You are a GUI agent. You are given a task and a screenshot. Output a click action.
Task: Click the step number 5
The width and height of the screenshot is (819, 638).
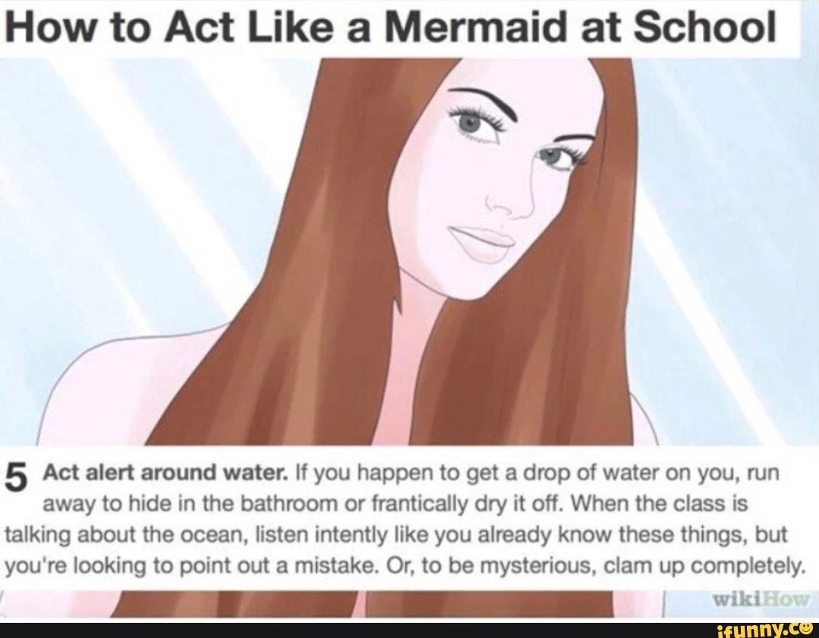point(17,477)
